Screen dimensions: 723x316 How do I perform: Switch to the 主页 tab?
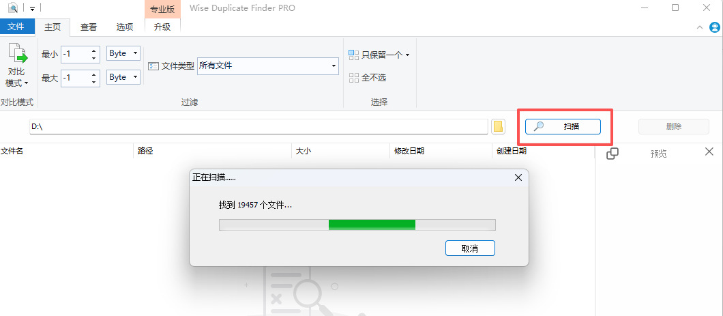pos(52,27)
